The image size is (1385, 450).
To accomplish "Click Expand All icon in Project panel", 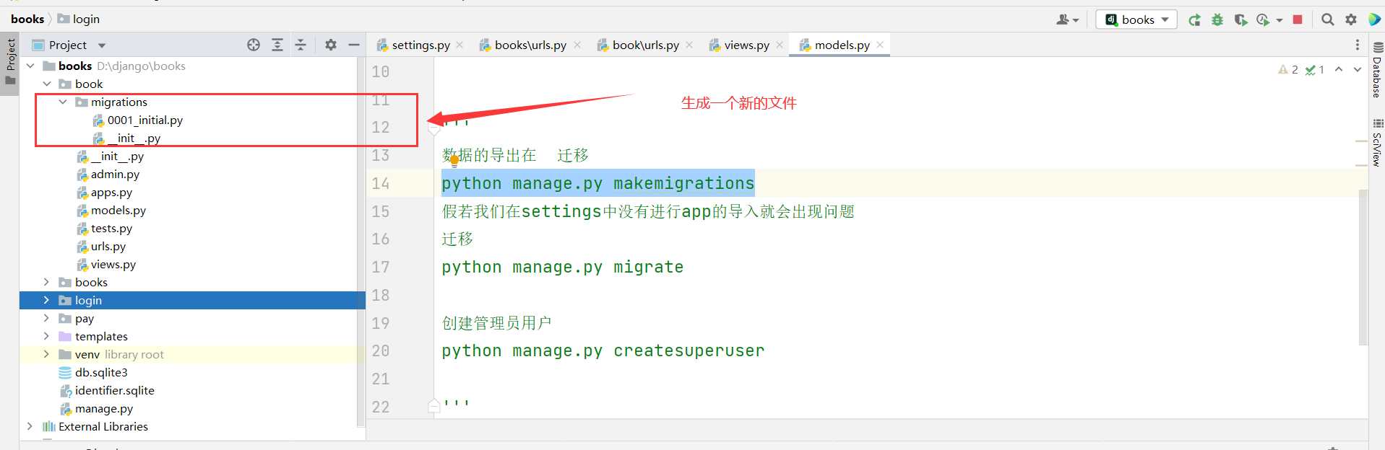I will pos(277,45).
